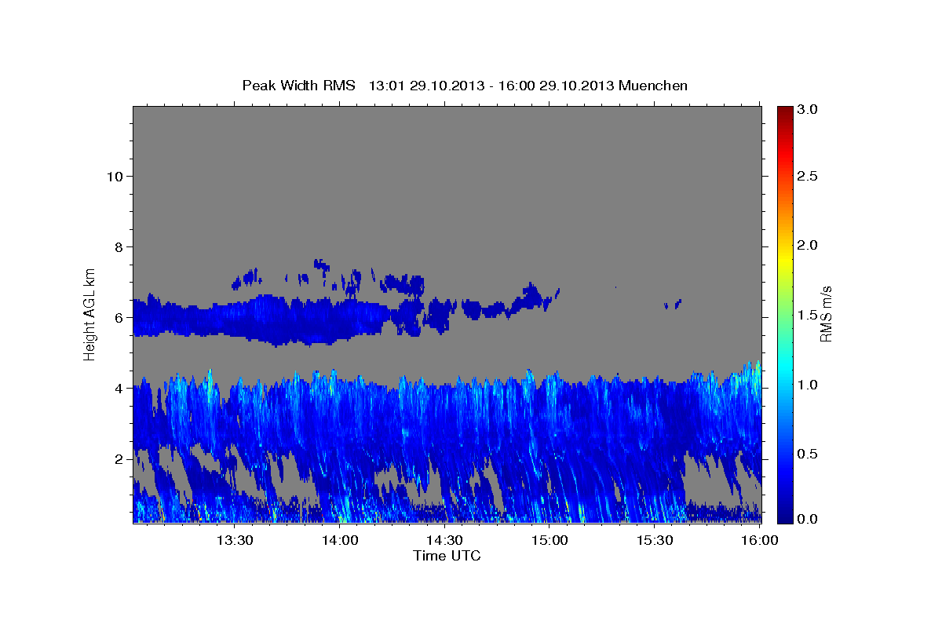Image resolution: width=942 pixels, height=628 pixels.
Task: Click the colorbar value 0.5
Action: [x=809, y=454]
